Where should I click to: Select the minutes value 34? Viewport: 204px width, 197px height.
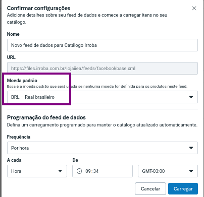(96, 171)
